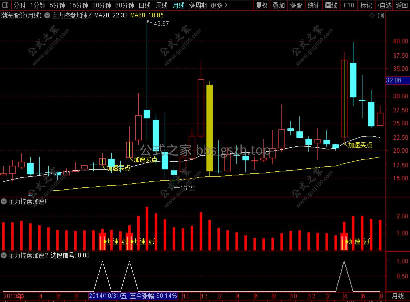The height and width of the screenshot is (302, 410).
Task: Open 画线 drawing tools
Action: click(x=331, y=5)
